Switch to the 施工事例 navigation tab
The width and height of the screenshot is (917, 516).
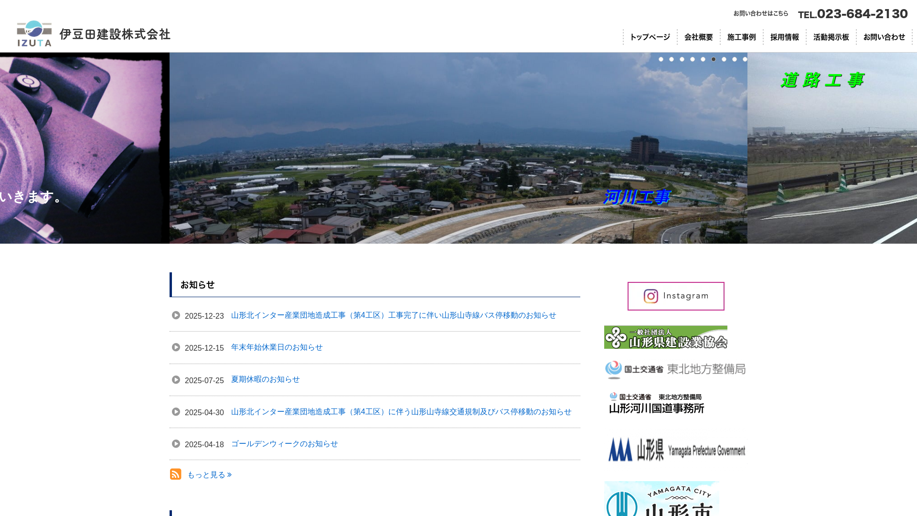coord(741,37)
